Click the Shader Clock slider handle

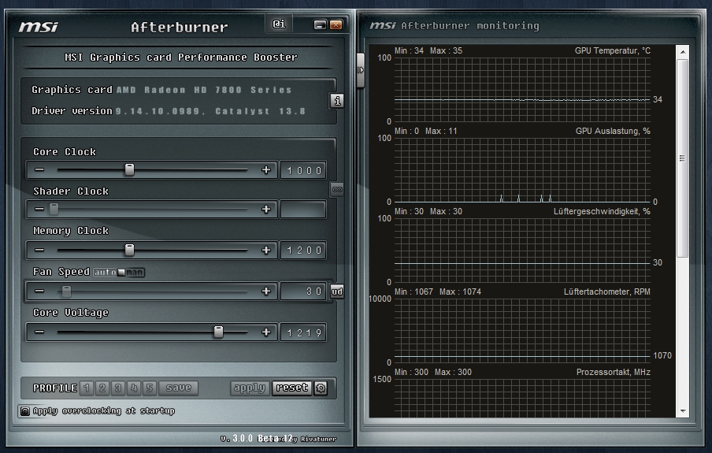[54, 210]
